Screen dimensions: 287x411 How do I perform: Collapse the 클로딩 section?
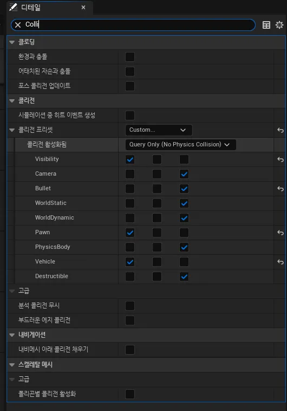[12, 42]
